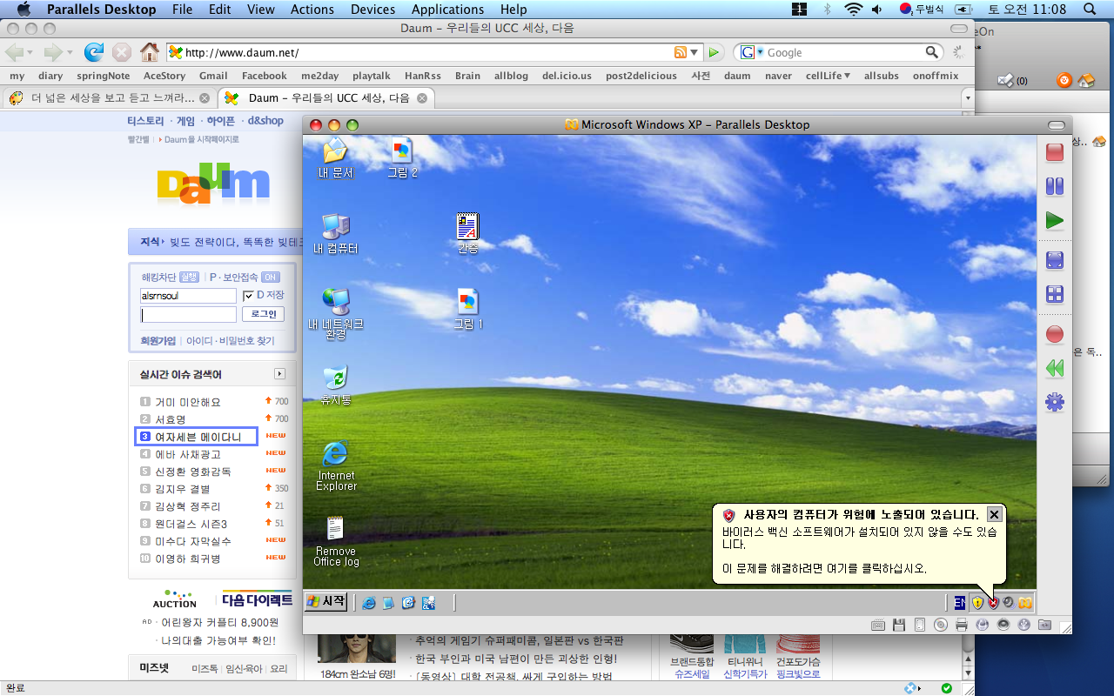Screen dimensions: 1114x696
Task: Toggle the D 저장 checkbox on Daum login
Action: click(248, 296)
